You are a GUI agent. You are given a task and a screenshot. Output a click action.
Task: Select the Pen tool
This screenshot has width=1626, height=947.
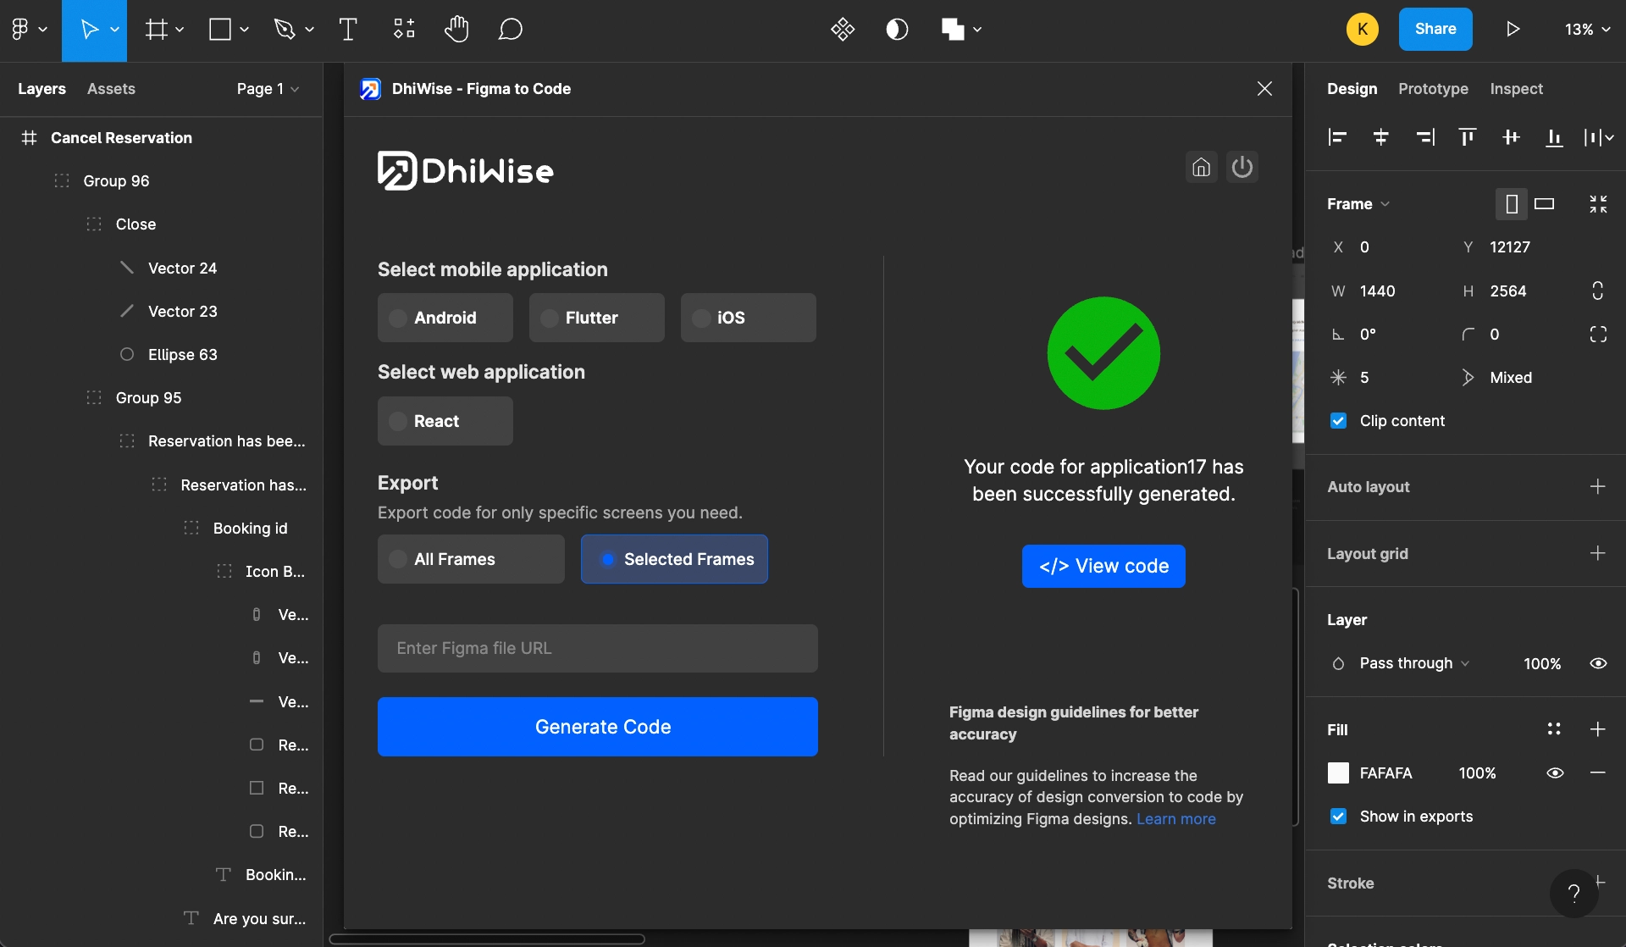(285, 30)
